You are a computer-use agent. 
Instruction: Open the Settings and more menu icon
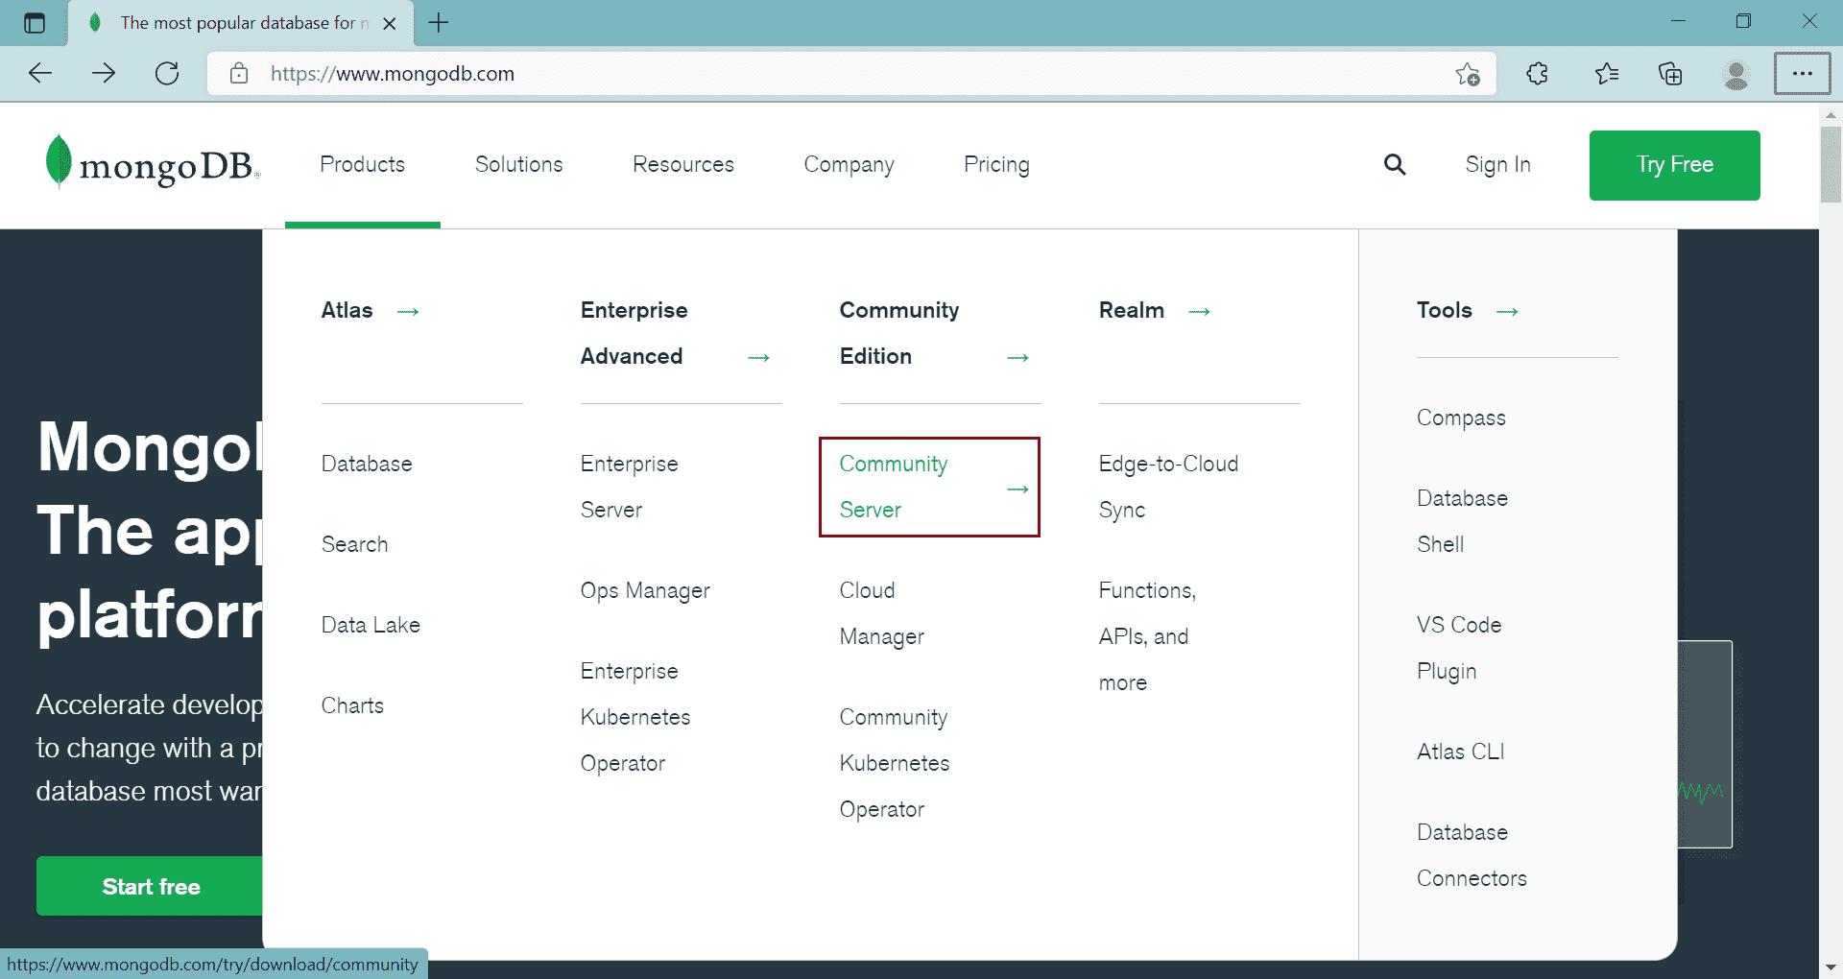(1803, 73)
